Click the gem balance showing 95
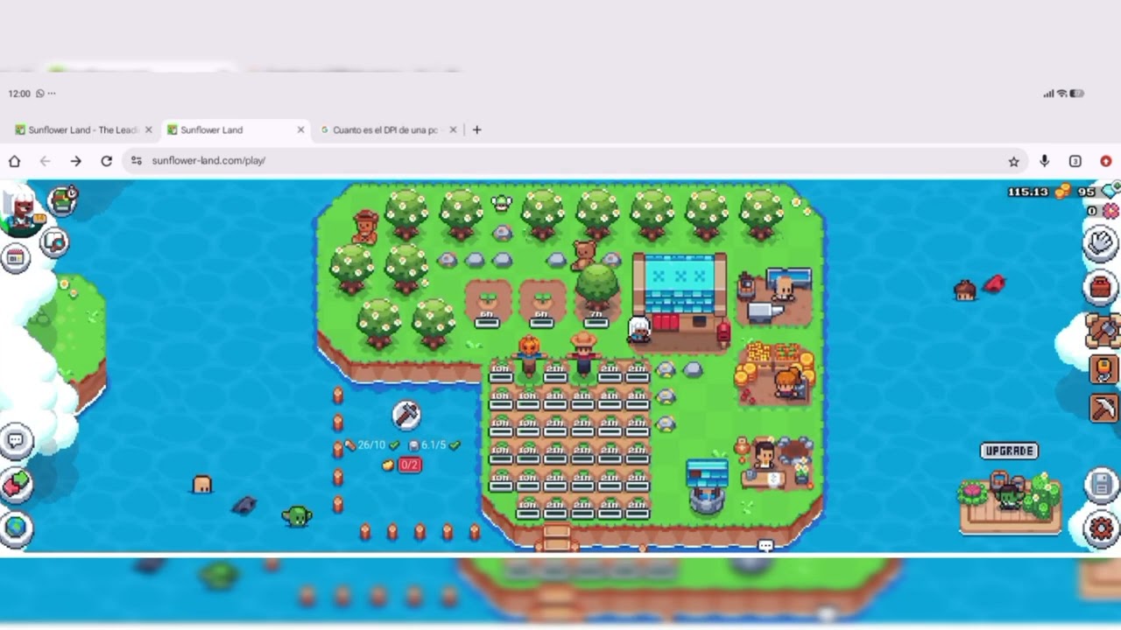1121x630 pixels. (1098, 191)
